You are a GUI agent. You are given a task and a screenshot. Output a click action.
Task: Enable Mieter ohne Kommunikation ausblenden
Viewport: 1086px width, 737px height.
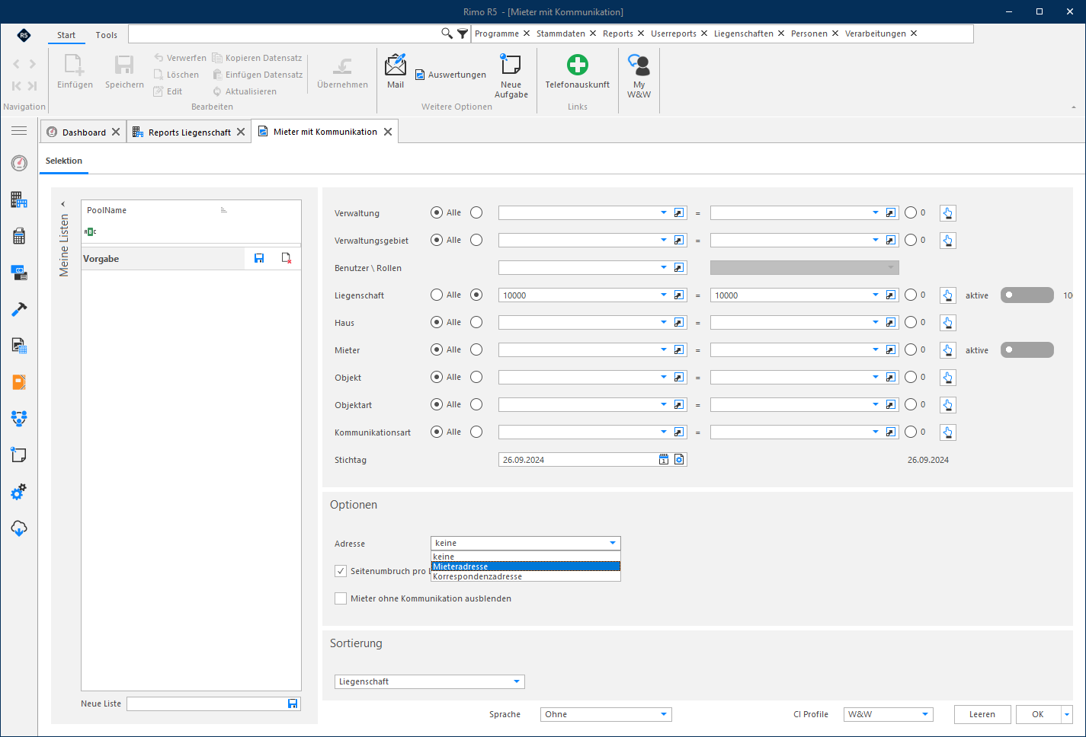pos(341,598)
